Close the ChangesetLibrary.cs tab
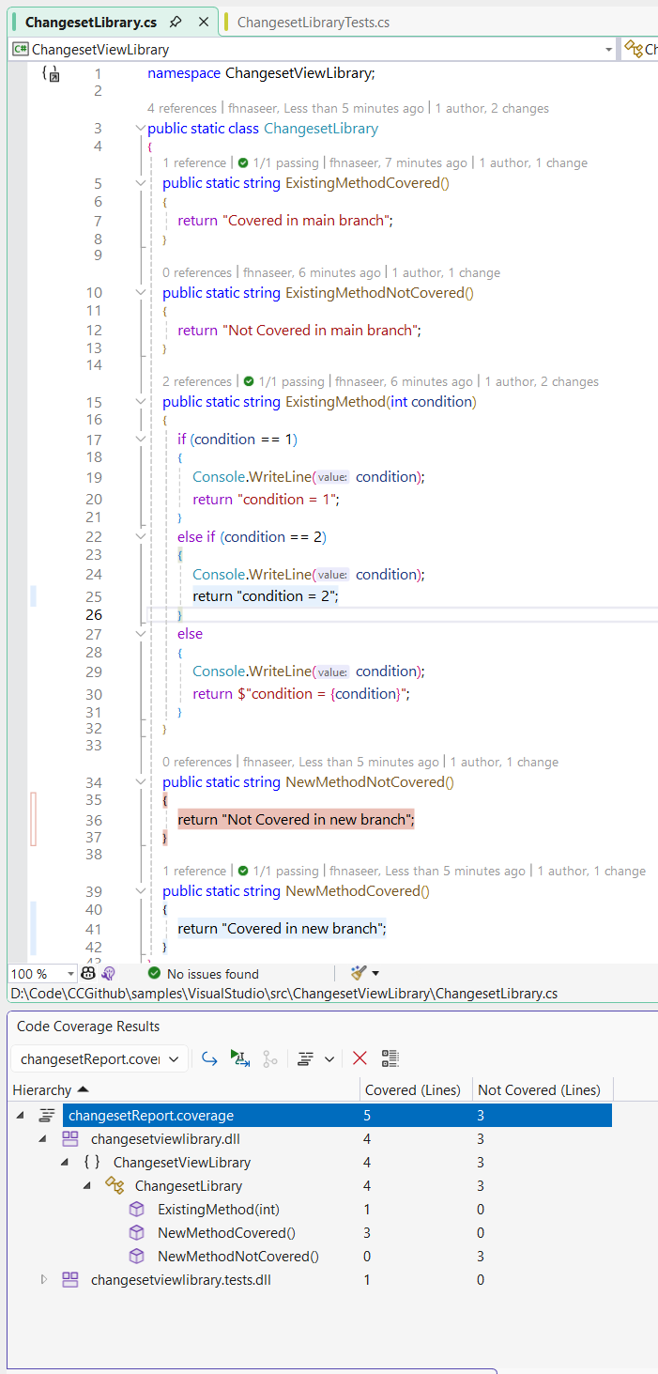The image size is (658, 1374). 204,22
